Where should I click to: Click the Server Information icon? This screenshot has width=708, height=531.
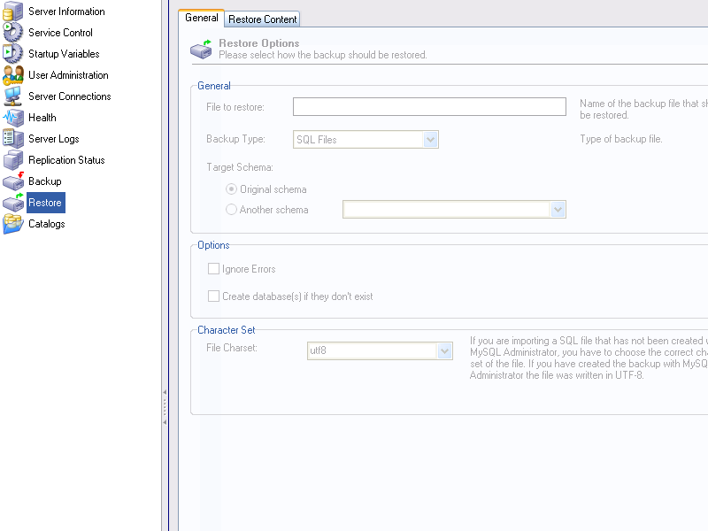click(13, 12)
